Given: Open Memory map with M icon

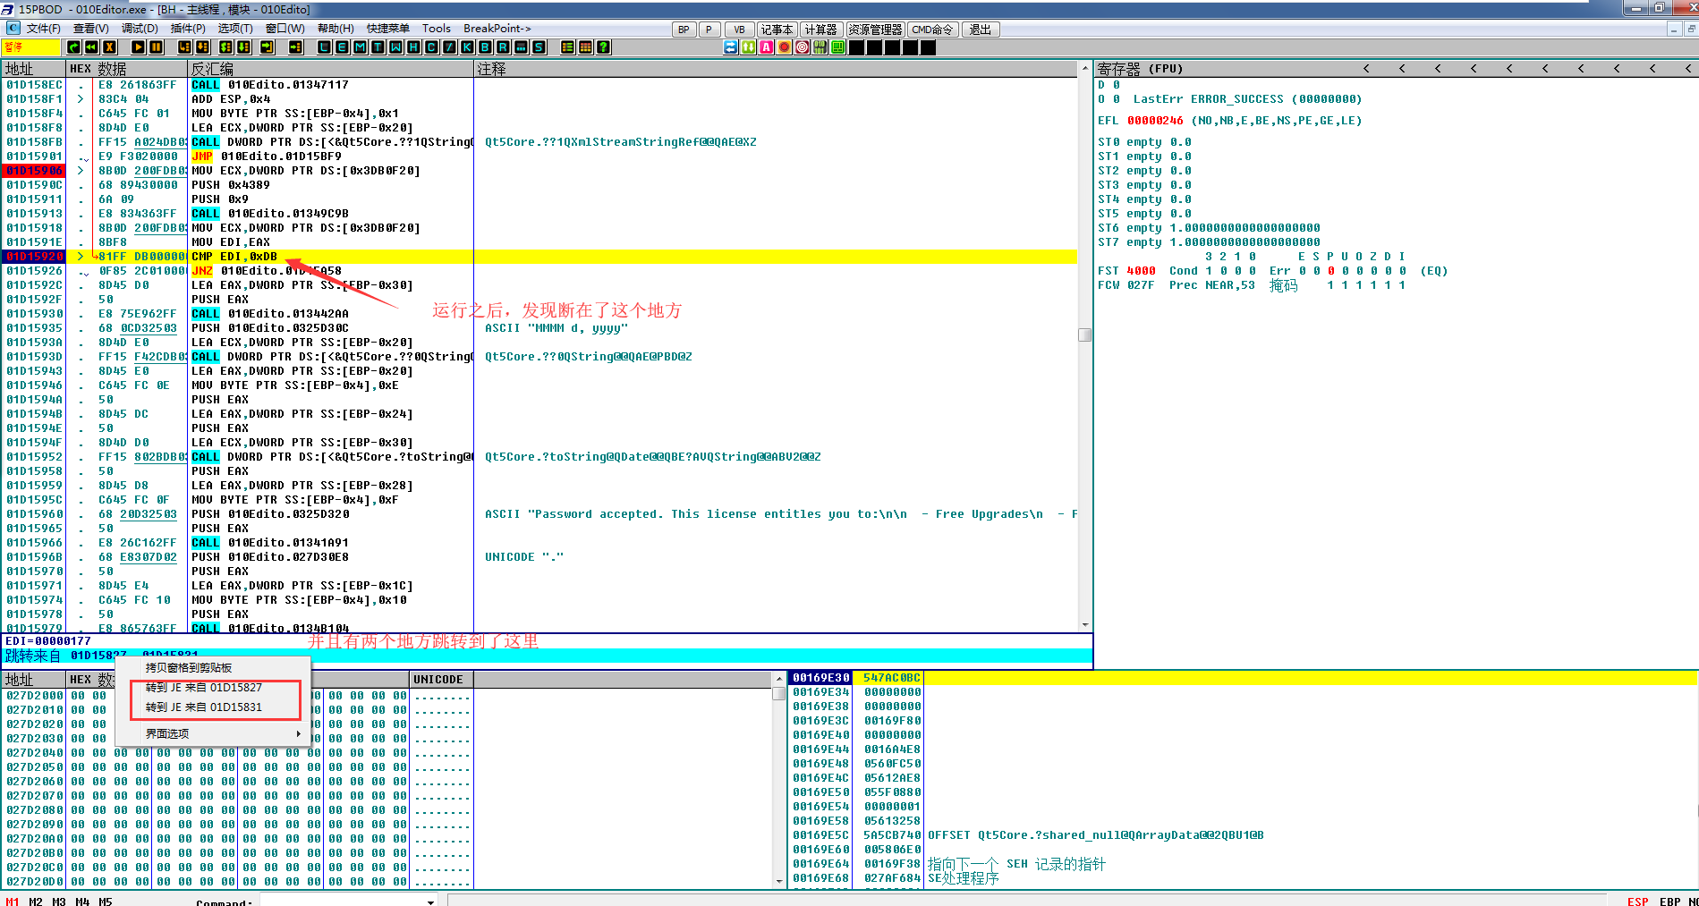Looking at the screenshot, I should pyautogui.click(x=360, y=47).
